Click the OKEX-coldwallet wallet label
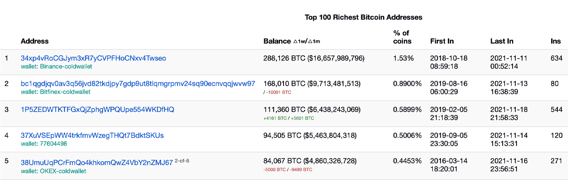The width and height of the screenshot is (568, 186). (x=53, y=171)
